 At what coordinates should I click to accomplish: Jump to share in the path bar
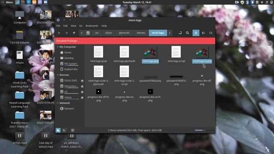pos(108,33)
